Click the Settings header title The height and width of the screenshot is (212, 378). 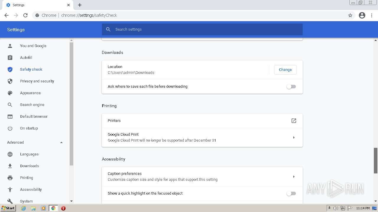coord(16,30)
